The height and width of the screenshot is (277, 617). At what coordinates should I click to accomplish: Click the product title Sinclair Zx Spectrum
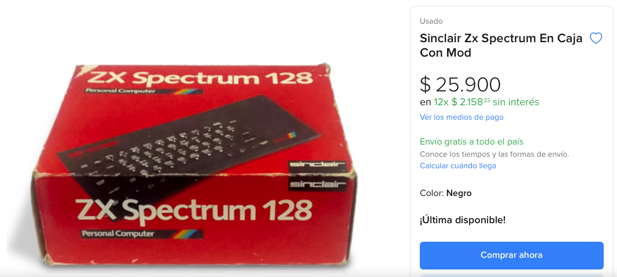click(x=501, y=45)
